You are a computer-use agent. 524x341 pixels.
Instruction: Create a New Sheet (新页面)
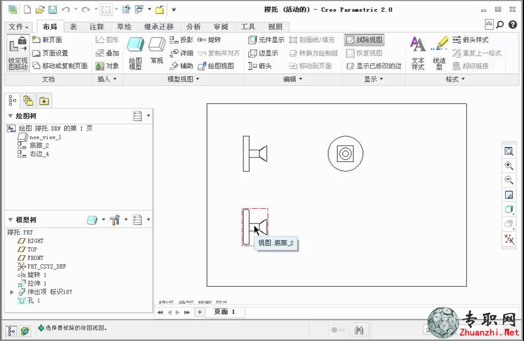(47, 40)
